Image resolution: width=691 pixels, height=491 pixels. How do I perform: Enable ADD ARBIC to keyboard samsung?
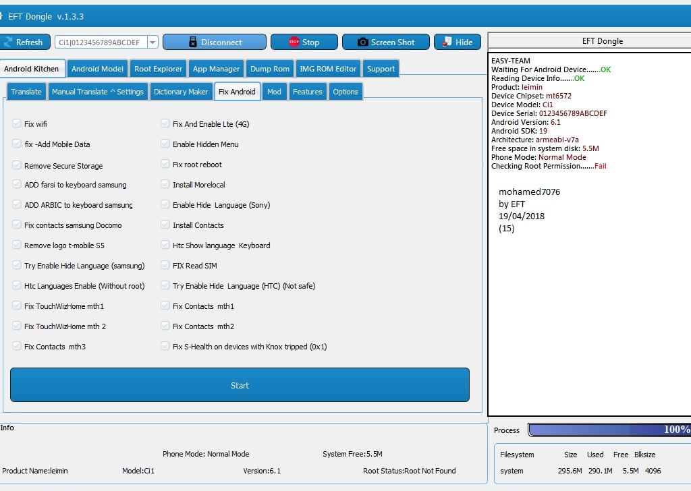pyautogui.click(x=17, y=204)
